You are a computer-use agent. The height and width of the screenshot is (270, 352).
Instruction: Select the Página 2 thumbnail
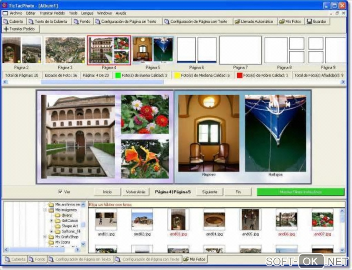[x=22, y=50]
